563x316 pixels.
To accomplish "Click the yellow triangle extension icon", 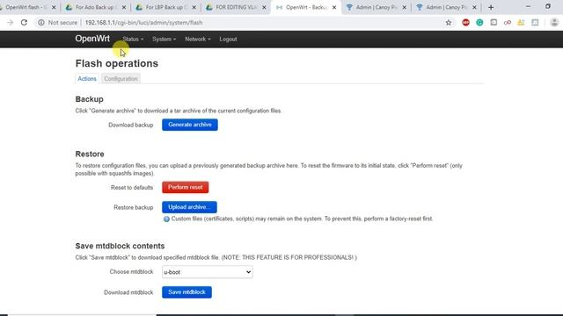I will coord(521,23).
